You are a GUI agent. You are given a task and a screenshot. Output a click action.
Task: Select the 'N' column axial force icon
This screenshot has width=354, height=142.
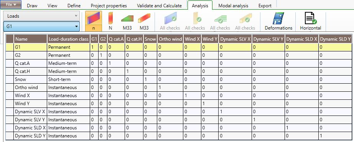coord(110,21)
